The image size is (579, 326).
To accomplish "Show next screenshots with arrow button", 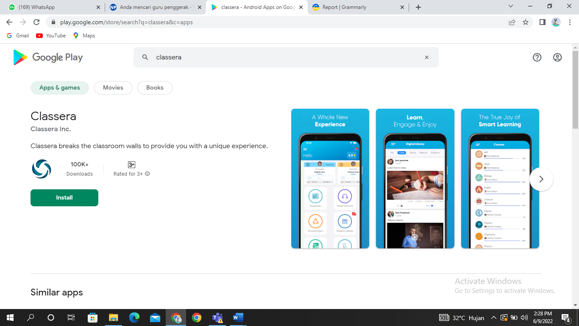I will click(x=541, y=179).
